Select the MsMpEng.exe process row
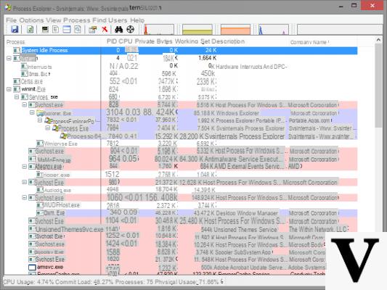This screenshot has width=387, height=290. point(192,159)
